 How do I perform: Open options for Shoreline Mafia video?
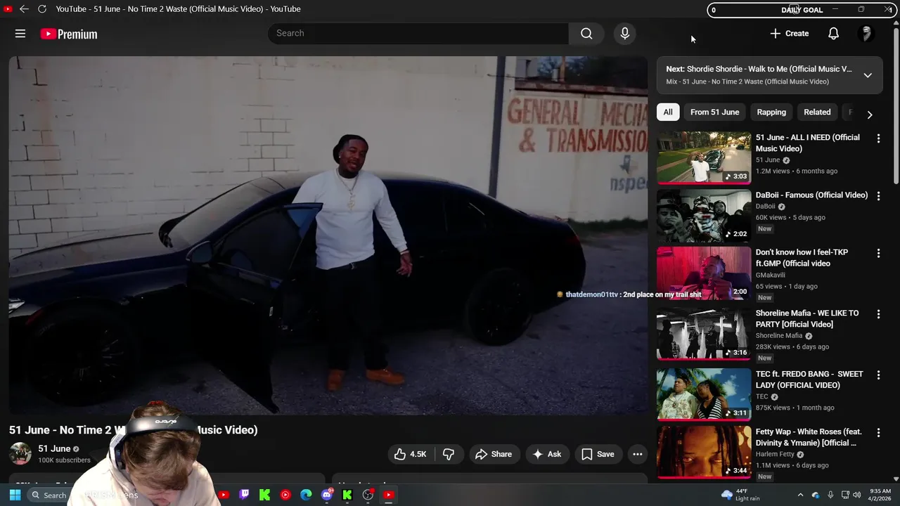point(878,314)
